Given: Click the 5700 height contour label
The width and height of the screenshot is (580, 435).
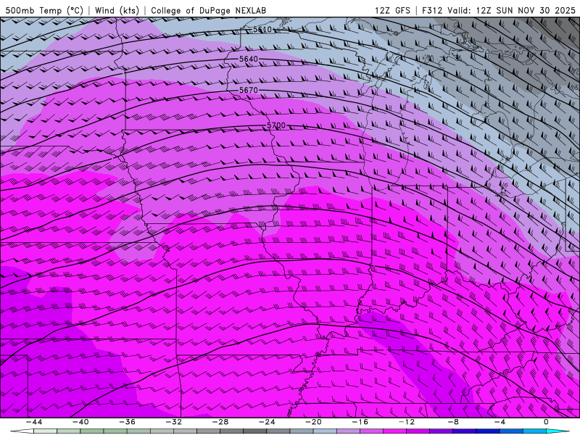Looking at the screenshot, I should (x=276, y=125).
